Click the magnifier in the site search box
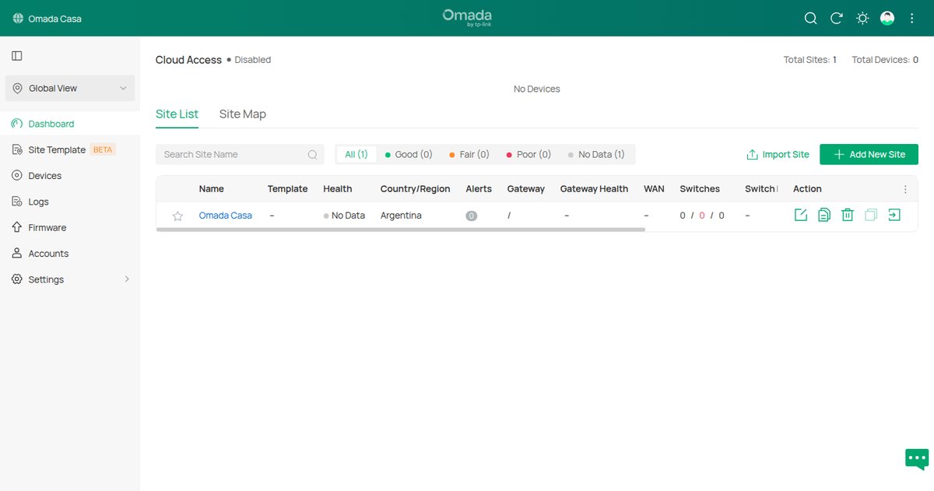Viewport: 934px width, 491px height. click(x=312, y=154)
